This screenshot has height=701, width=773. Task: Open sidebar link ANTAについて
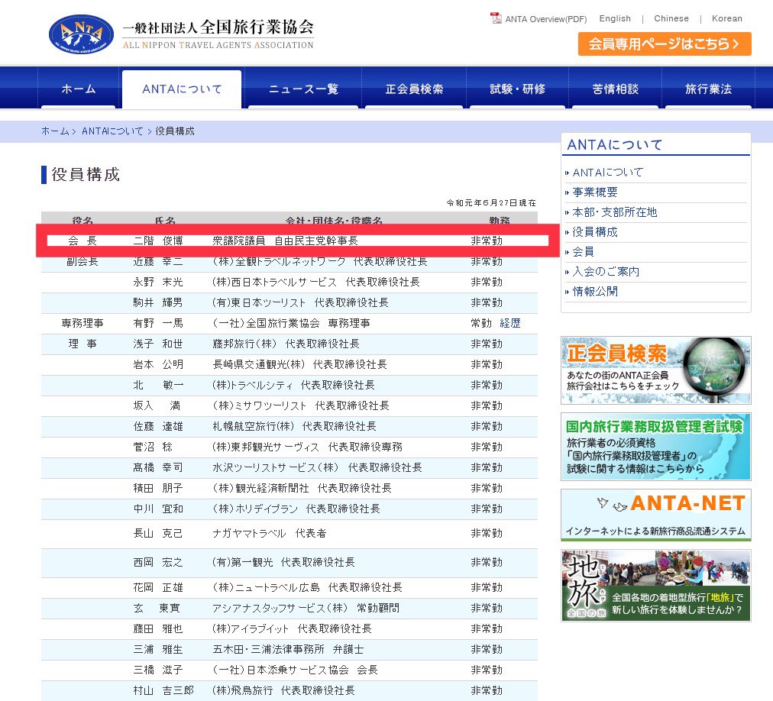608,173
